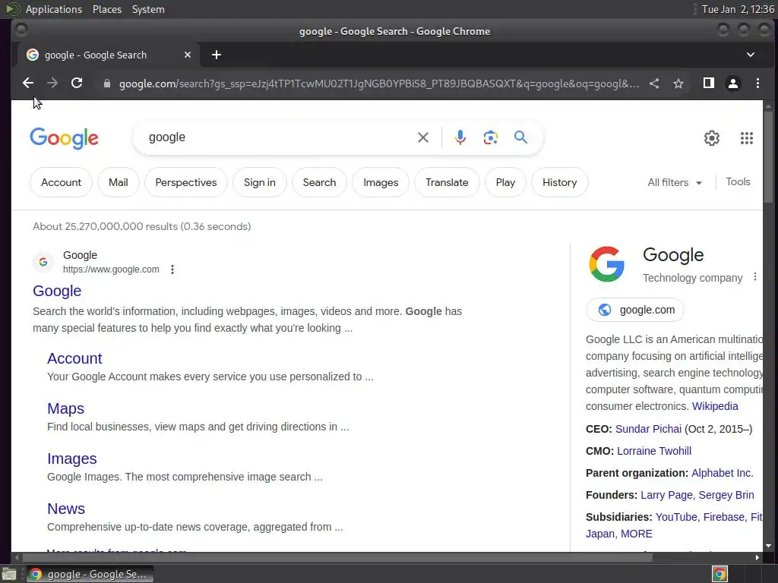
Task: Open the Firebase subsidiary link
Action: tap(724, 517)
